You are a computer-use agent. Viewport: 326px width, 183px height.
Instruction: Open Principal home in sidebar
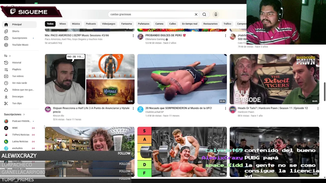(x=19, y=24)
